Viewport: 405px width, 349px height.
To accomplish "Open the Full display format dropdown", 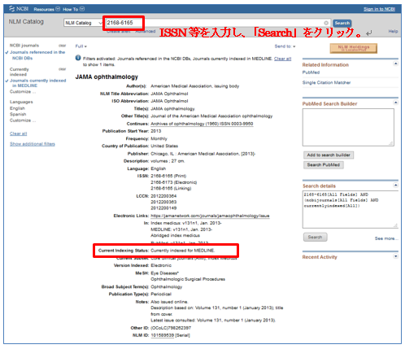I will click(x=81, y=46).
